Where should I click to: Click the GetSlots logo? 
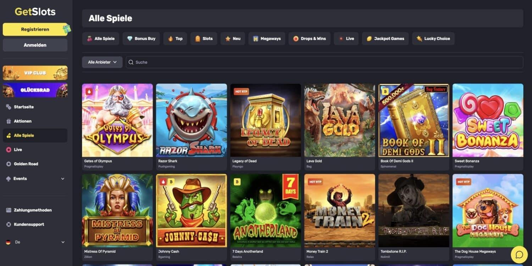(x=35, y=12)
